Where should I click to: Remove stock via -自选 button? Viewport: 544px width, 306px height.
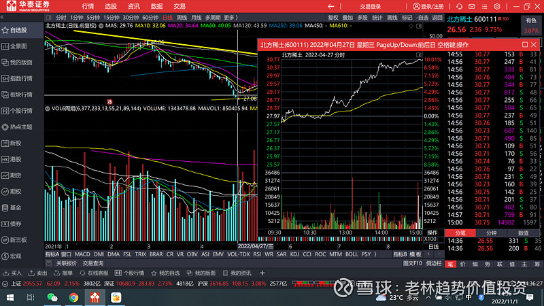[423, 17]
